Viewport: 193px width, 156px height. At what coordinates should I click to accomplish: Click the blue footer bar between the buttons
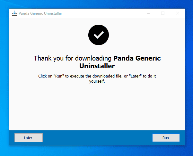click(x=96, y=138)
